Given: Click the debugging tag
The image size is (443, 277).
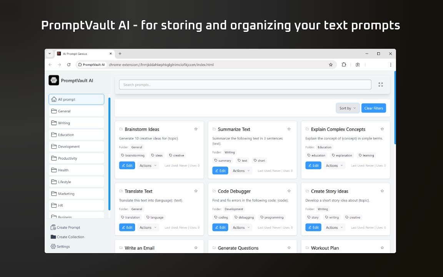Looking at the screenshot, I should coord(244,217).
